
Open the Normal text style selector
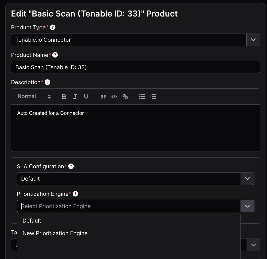[x=34, y=96]
